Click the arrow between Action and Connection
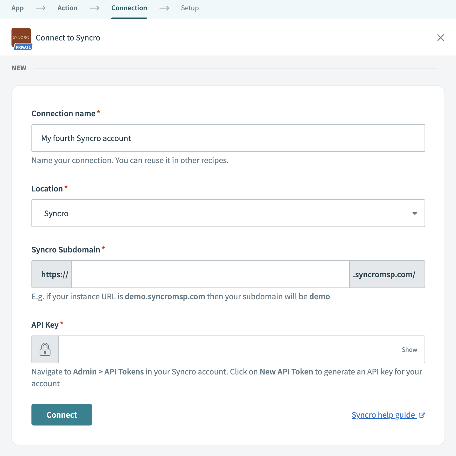This screenshot has height=456, width=456. (x=94, y=8)
